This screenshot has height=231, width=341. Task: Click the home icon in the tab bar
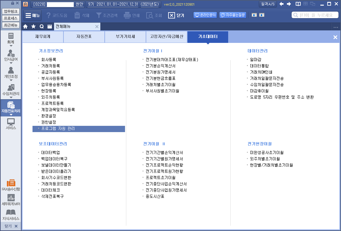point(26,27)
